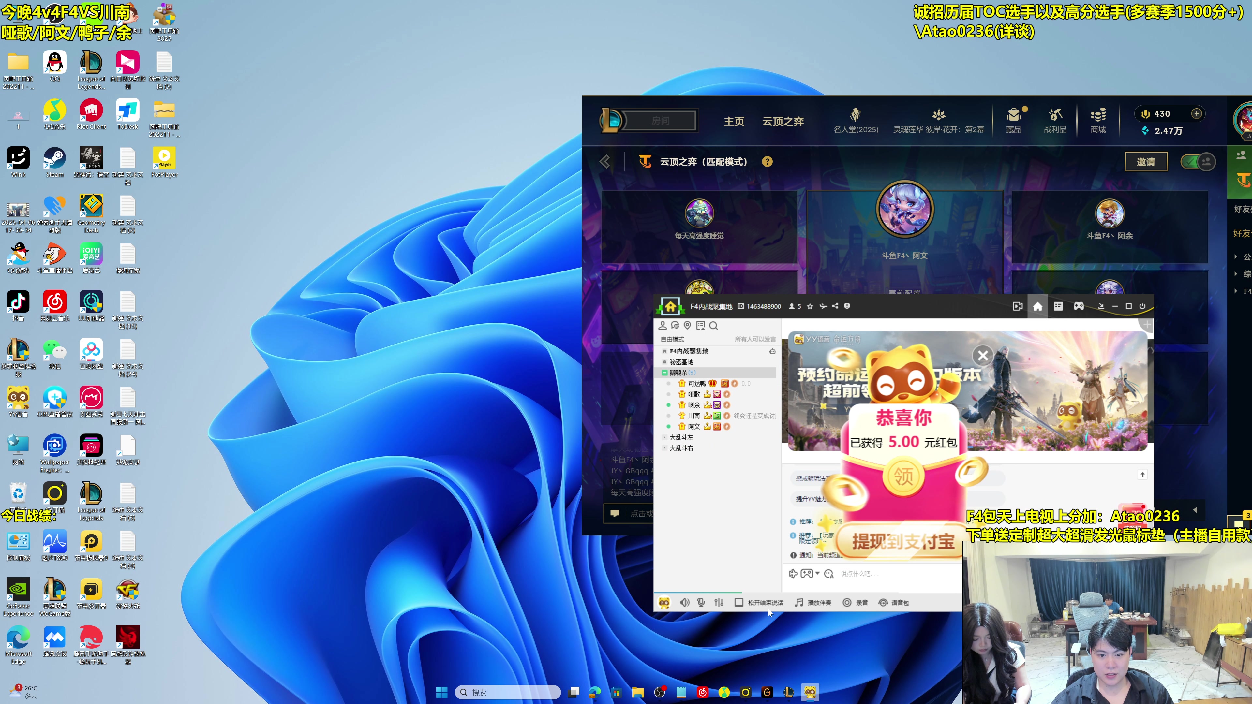Open the game dropdown arrow in chat toolbar
This screenshot has width=1252, height=704.
pyautogui.click(x=817, y=573)
